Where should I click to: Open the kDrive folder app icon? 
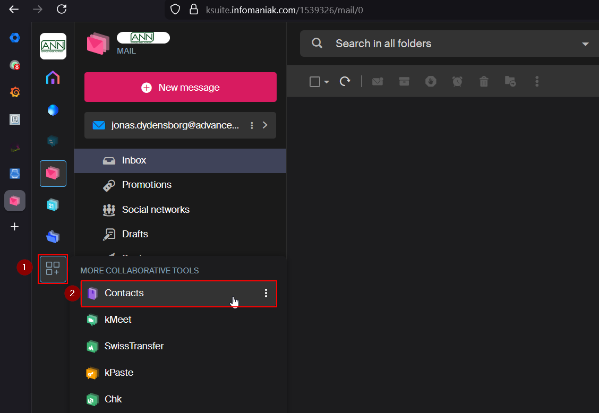tap(53, 236)
